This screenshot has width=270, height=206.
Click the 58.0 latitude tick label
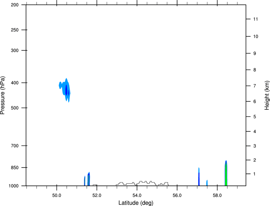(x=217, y=196)
